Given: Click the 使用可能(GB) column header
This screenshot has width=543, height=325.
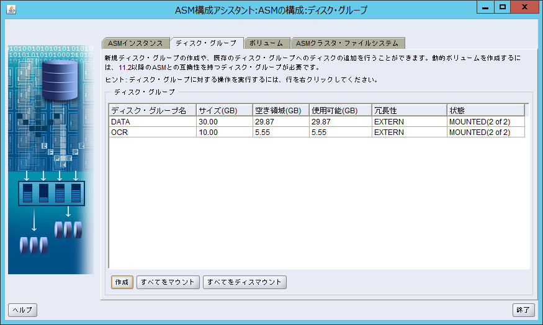Looking at the screenshot, I should [341, 111].
